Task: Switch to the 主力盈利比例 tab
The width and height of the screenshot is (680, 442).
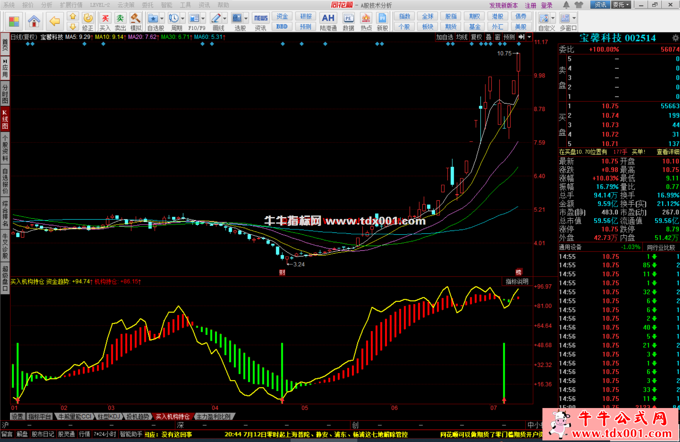Action: 214,417
